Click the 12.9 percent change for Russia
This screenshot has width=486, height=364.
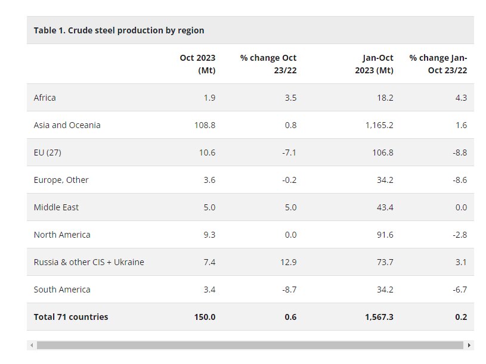pyautogui.click(x=289, y=262)
